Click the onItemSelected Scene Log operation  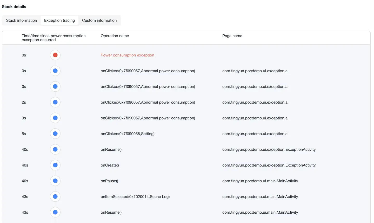pyautogui.click(x=135, y=197)
